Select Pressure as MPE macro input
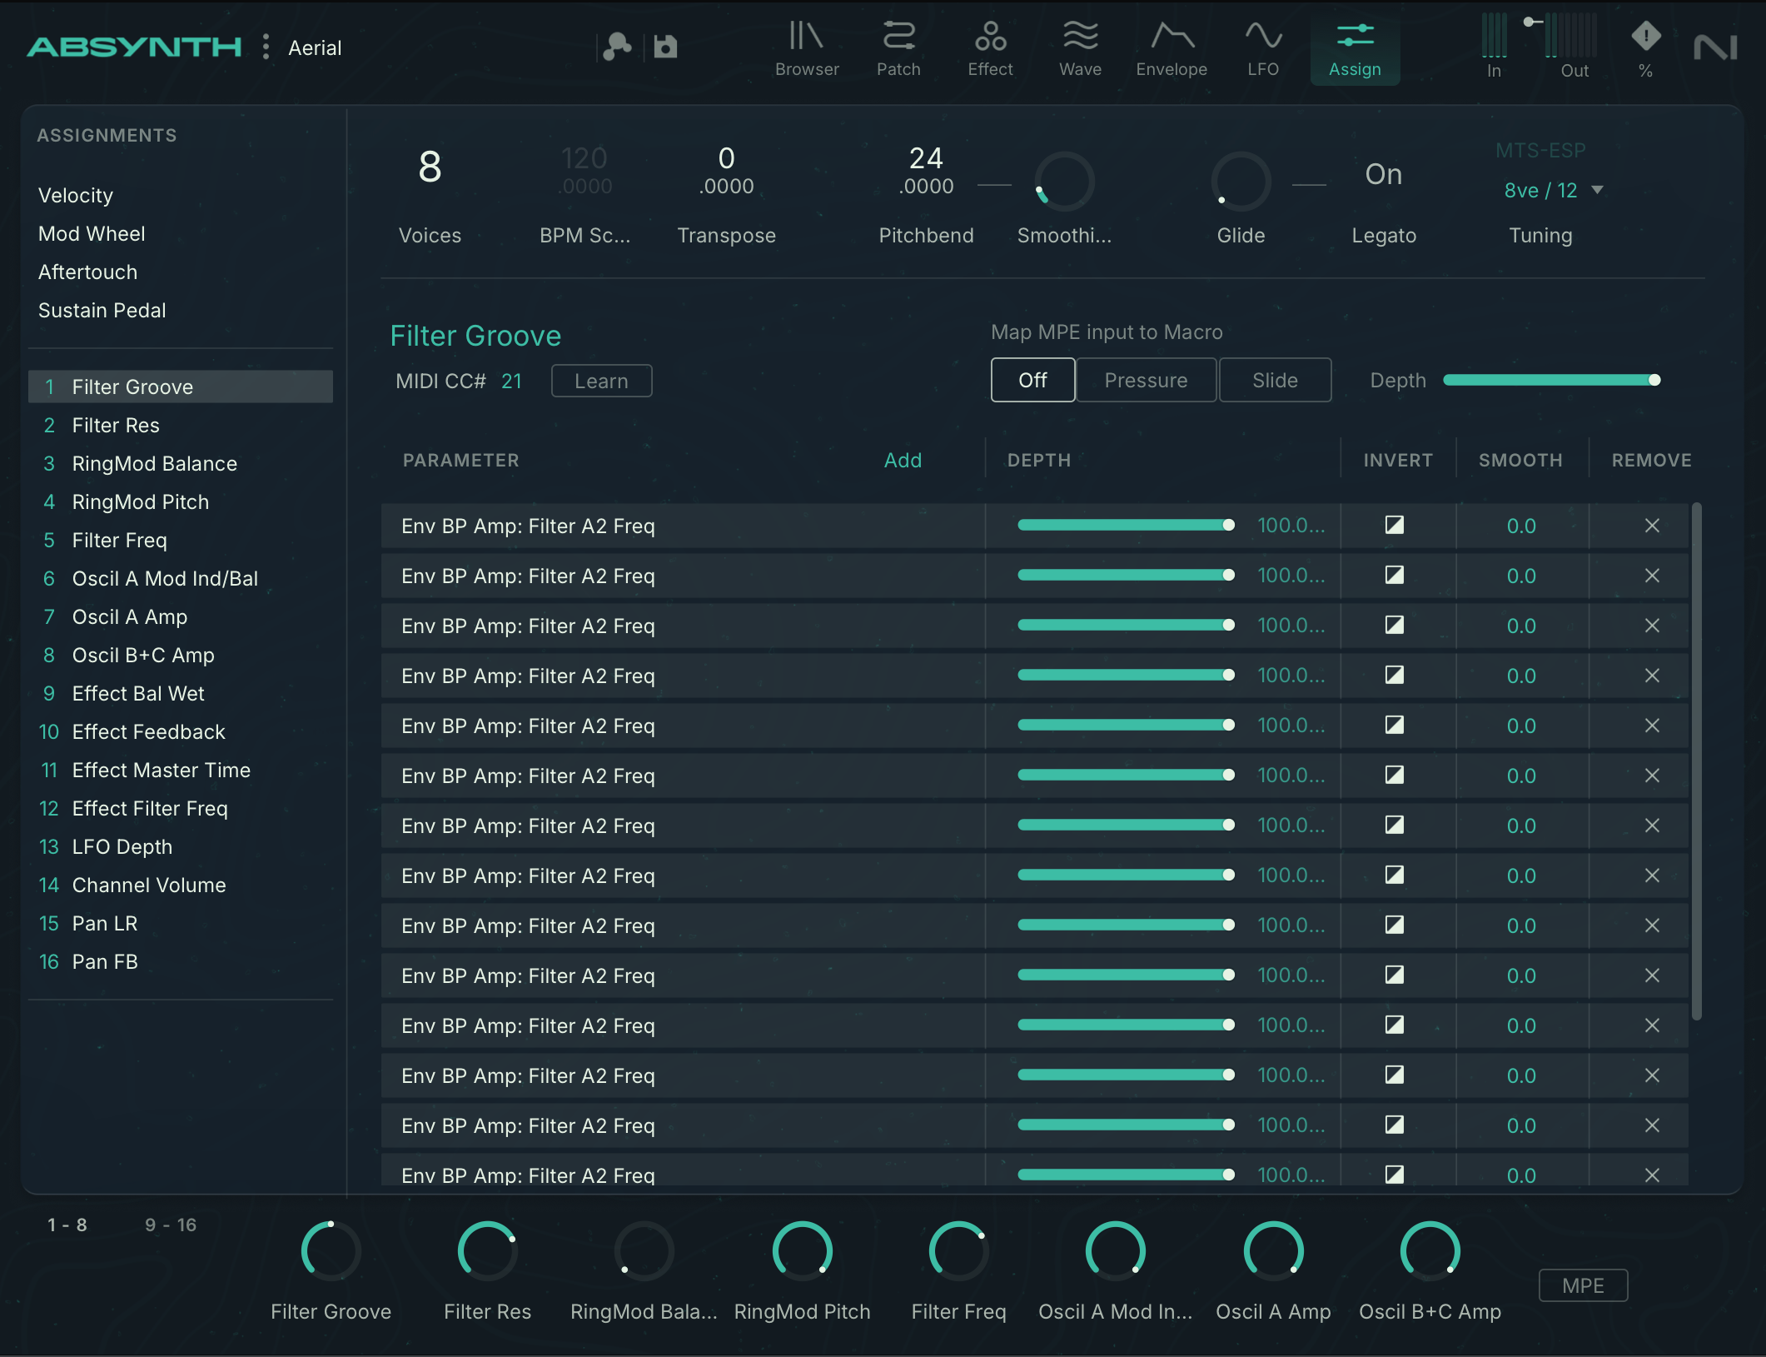 click(1146, 381)
